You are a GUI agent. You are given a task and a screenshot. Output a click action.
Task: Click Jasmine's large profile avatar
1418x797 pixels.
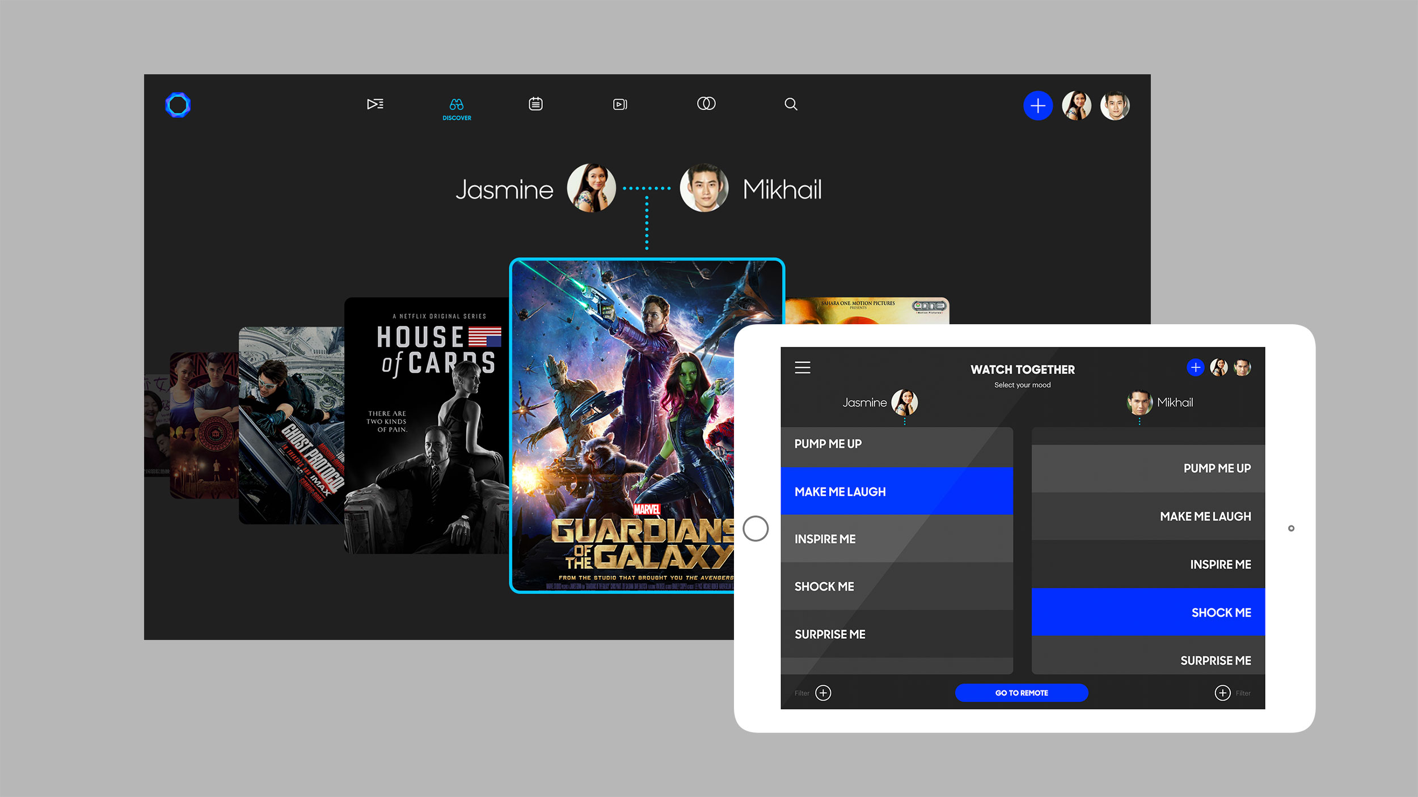click(591, 188)
